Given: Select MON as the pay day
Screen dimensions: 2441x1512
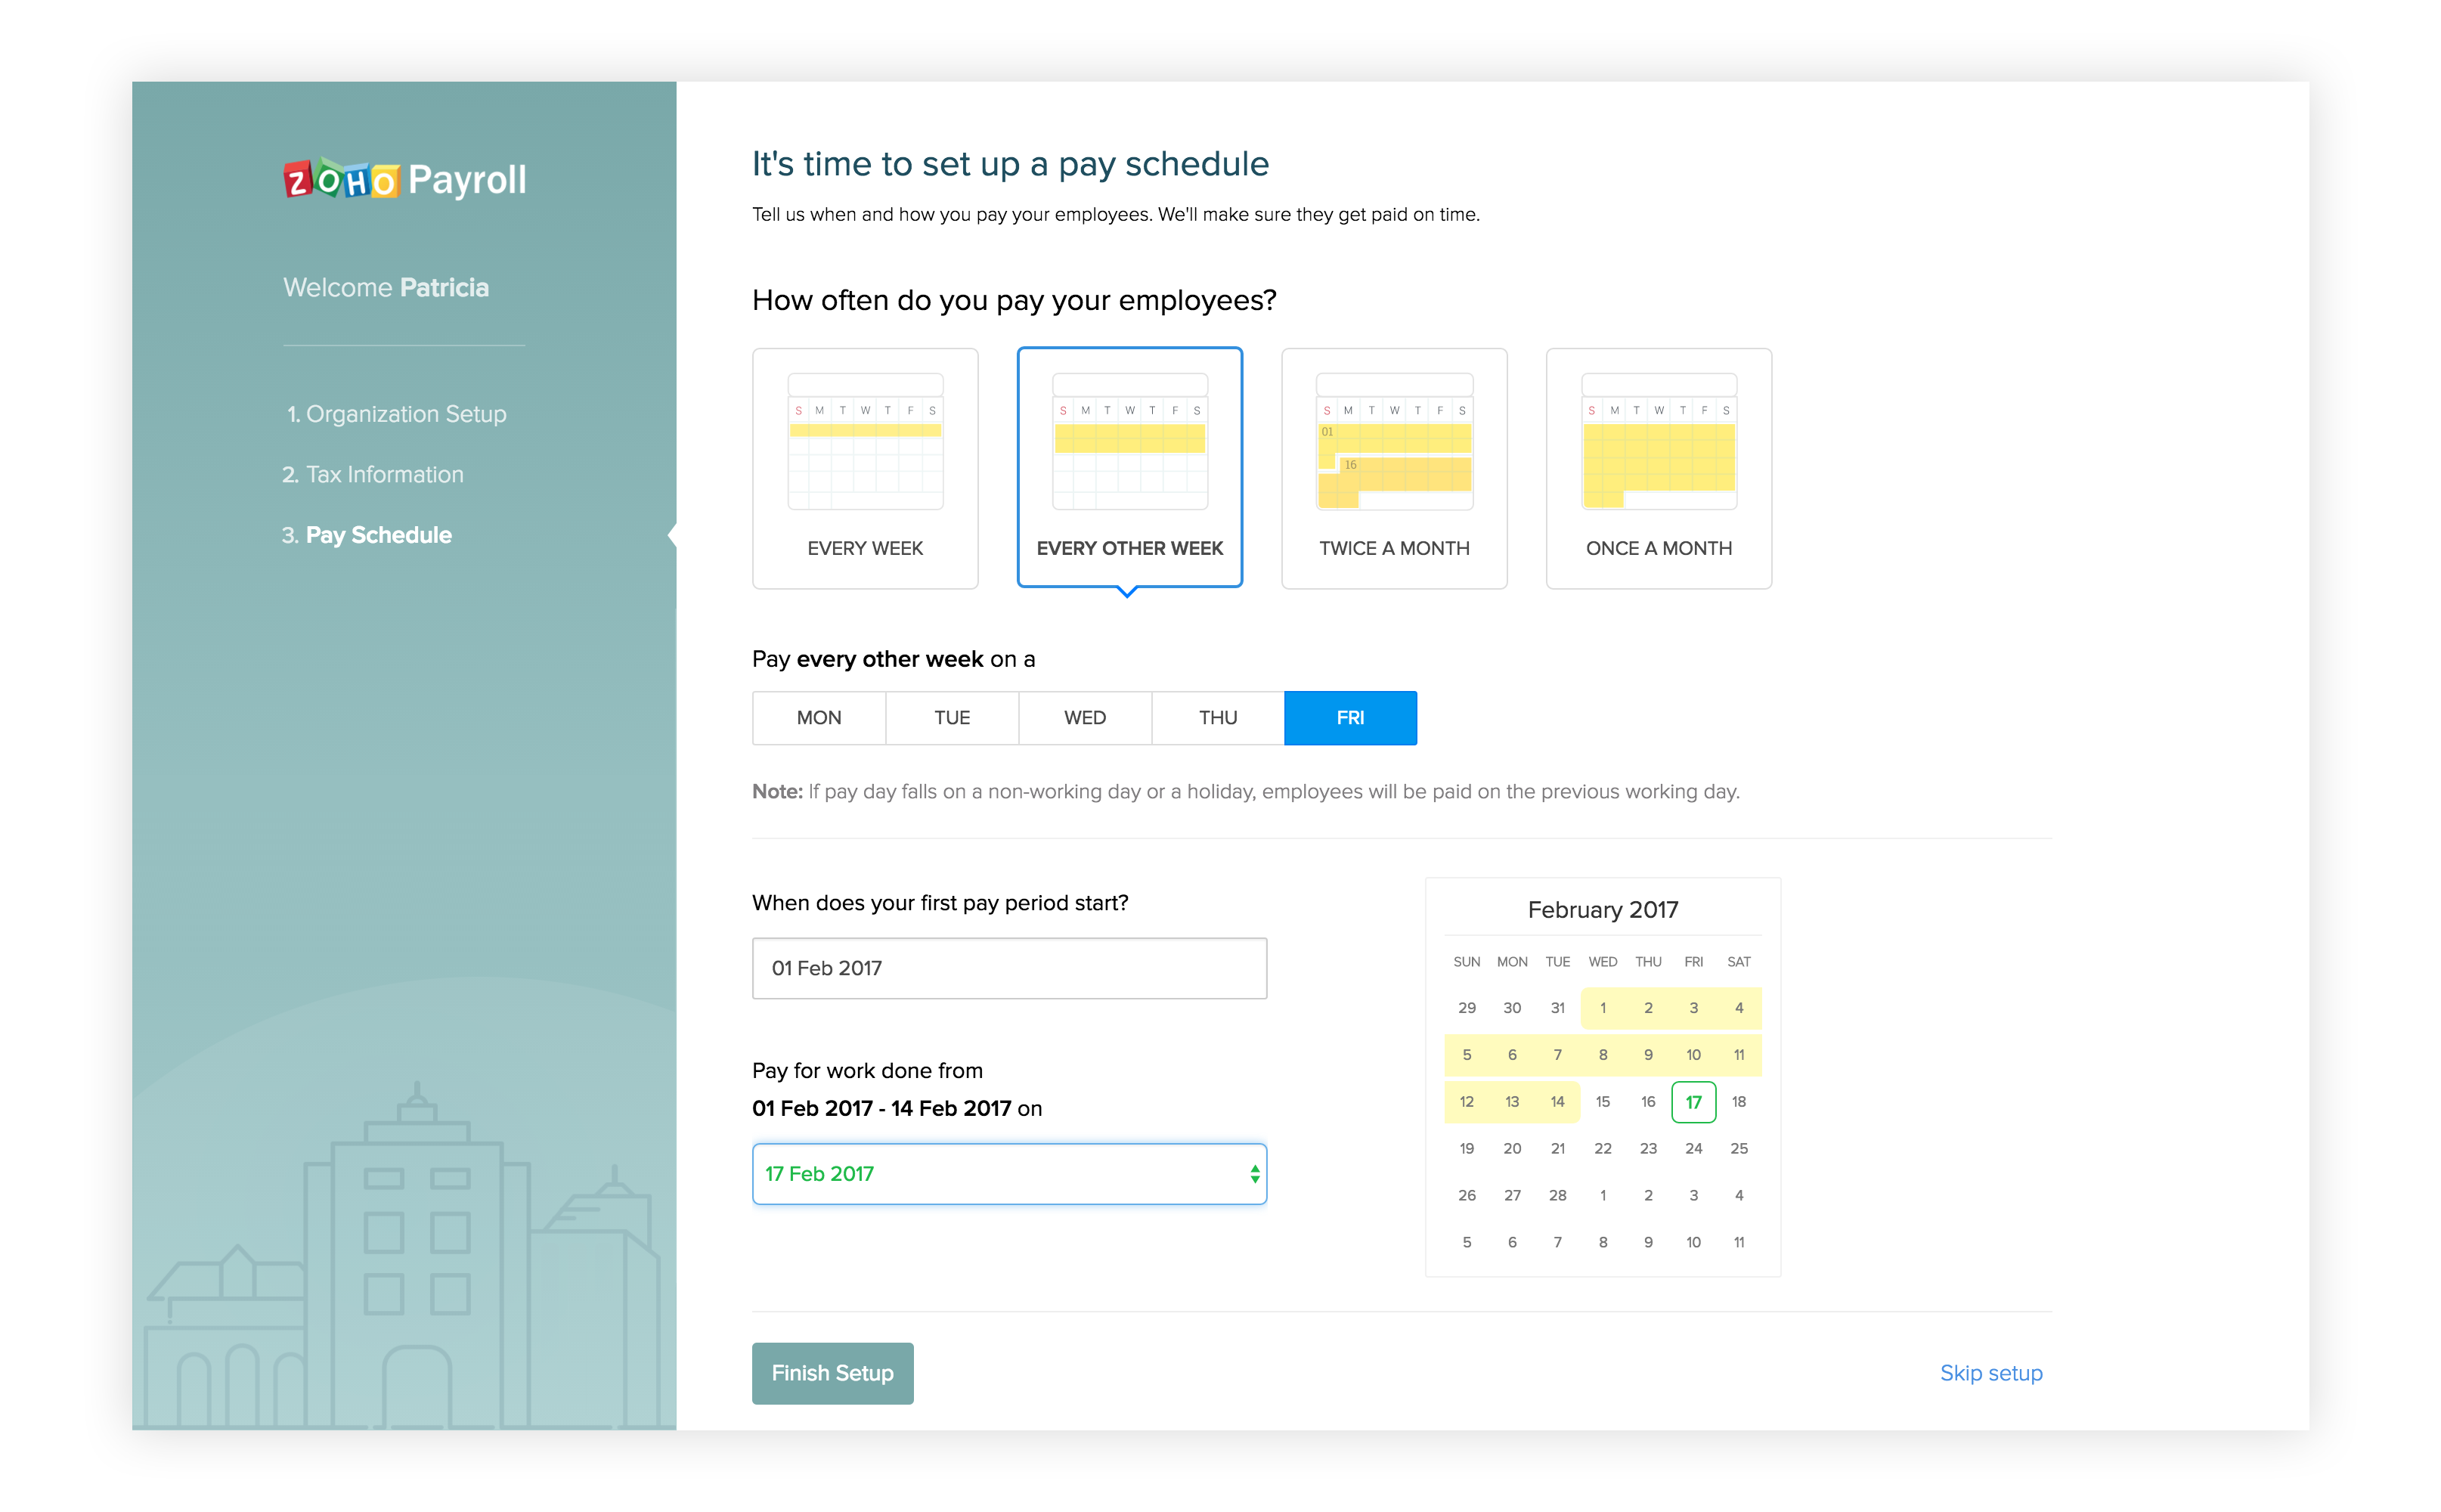Looking at the screenshot, I should click(818, 717).
